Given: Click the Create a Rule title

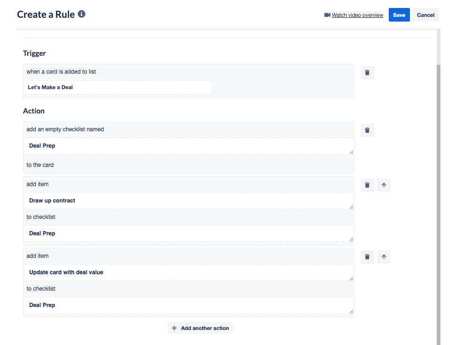Looking at the screenshot, I should 46,14.
